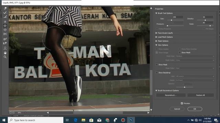Screen dimensions: 220x123
Task: Select the Push Left tool
Action: 5,34
